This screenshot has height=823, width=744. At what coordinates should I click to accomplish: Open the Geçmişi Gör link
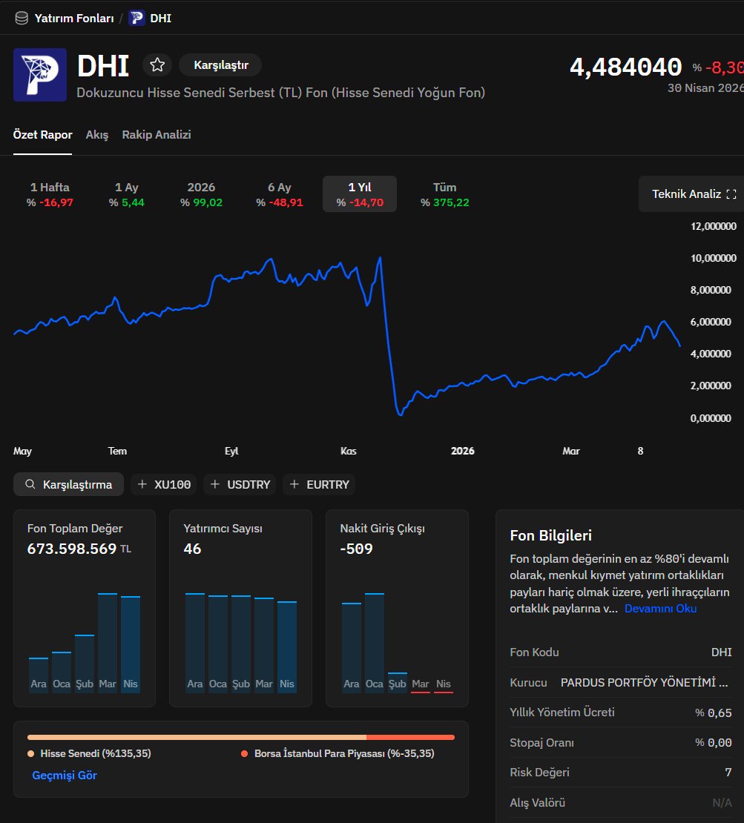[x=65, y=776]
